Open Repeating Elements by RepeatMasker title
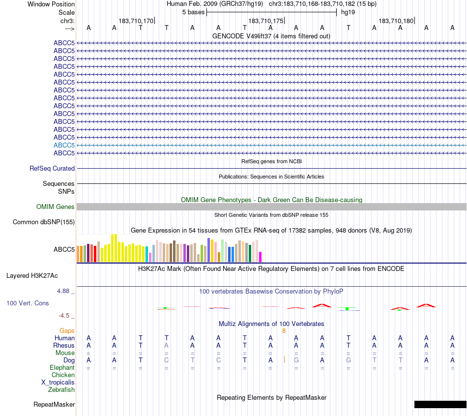Image resolution: width=467 pixels, height=416 pixels. (271, 397)
